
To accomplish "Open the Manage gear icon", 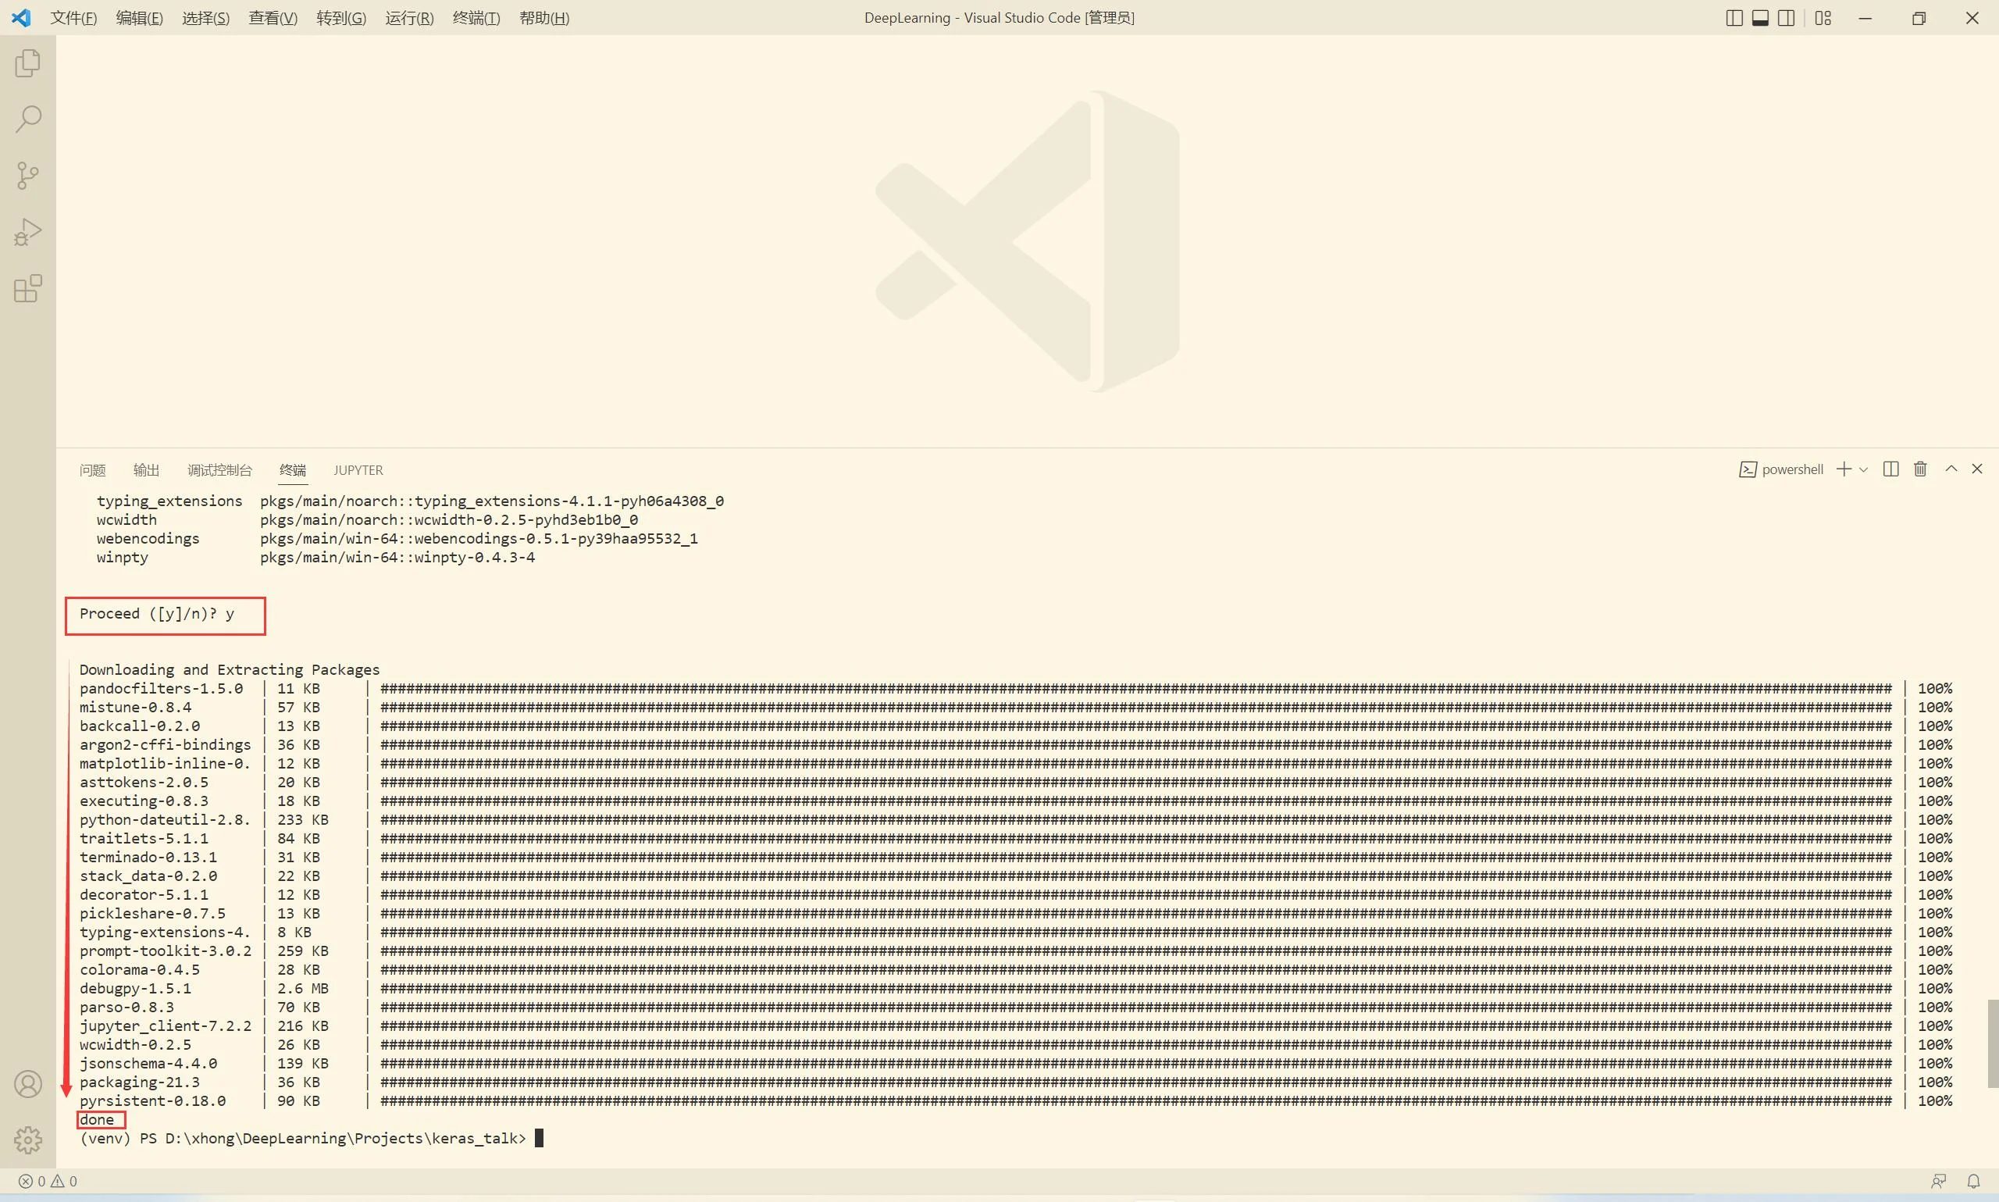I will [27, 1140].
